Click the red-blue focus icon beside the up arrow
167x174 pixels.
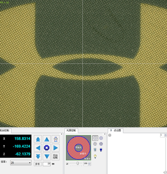[x=56, y=139]
